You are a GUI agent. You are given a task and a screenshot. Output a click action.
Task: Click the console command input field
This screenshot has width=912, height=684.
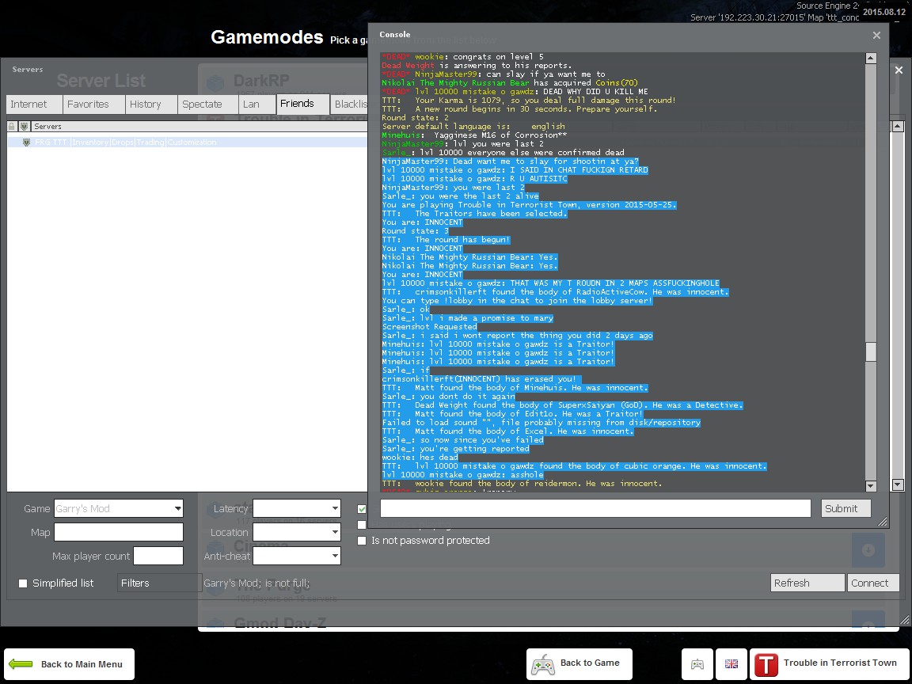coord(595,508)
